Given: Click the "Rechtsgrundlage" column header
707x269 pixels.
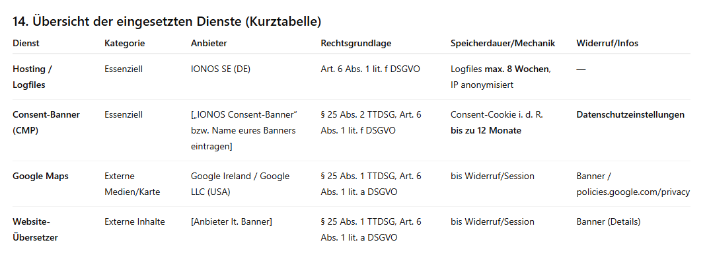Looking at the screenshot, I should click(356, 44).
